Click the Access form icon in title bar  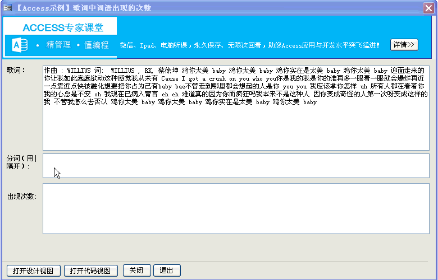coord(7,8)
